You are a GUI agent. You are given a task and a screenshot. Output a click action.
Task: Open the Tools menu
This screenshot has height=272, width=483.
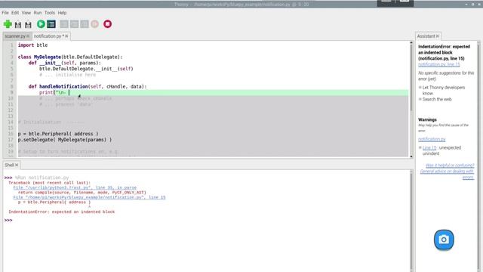coord(50,13)
